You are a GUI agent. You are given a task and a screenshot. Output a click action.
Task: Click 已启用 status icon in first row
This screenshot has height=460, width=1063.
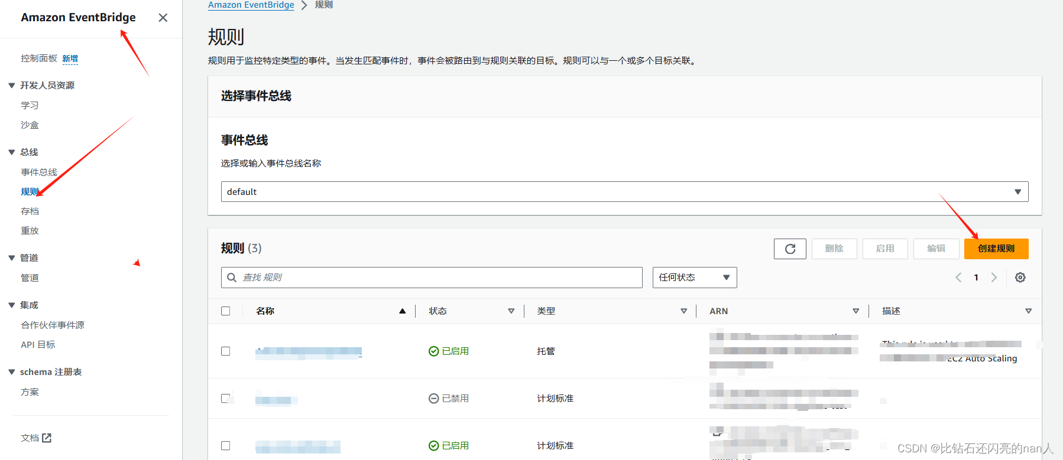tap(433, 351)
